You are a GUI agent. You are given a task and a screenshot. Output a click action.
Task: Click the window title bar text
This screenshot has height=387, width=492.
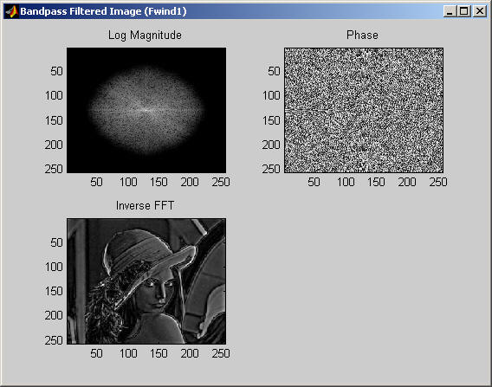[103, 11]
